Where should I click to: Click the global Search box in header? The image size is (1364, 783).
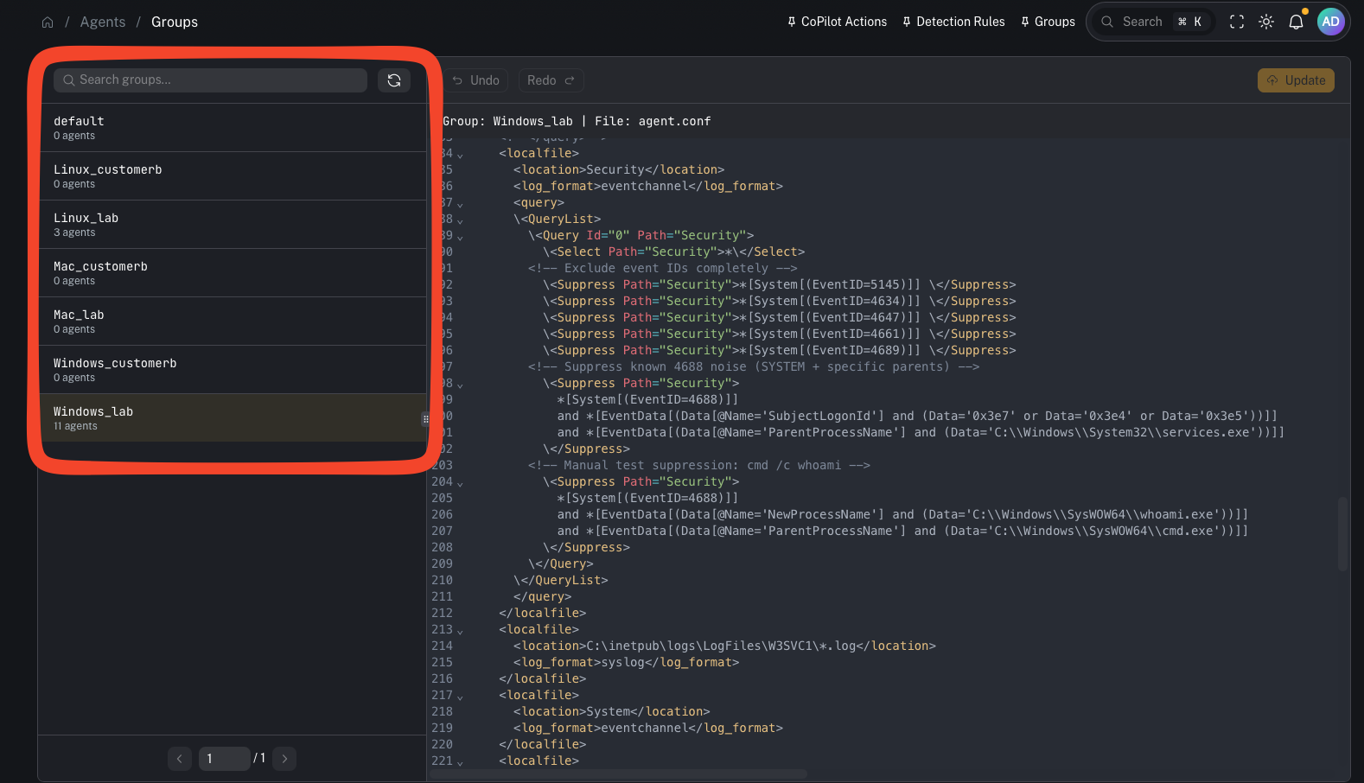1154,22
